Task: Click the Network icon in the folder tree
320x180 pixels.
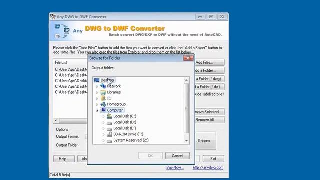Action: pyautogui.click(x=103, y=86)
